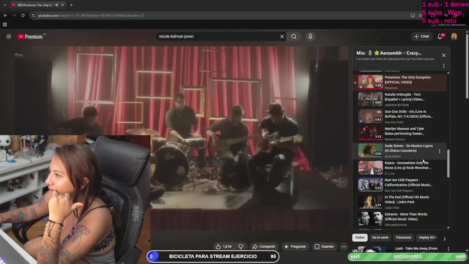
Task: Show next filter chips arrow
Action: pyautogui.click(x=444, y=239)
